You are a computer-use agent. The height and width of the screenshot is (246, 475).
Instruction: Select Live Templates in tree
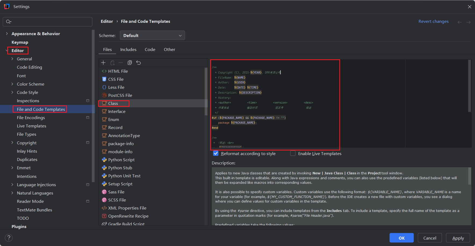[x=31, y=126]
